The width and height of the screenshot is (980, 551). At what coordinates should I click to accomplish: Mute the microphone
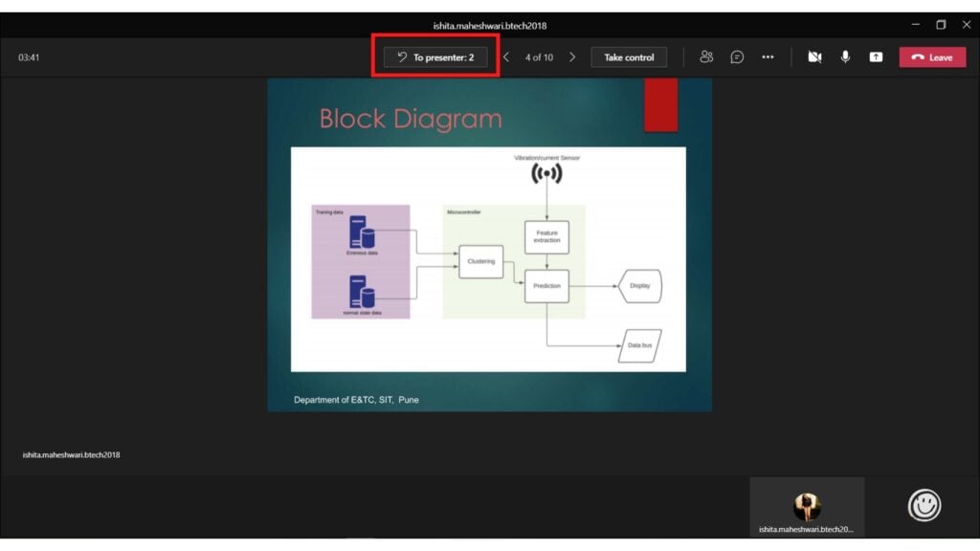[845, 56]
